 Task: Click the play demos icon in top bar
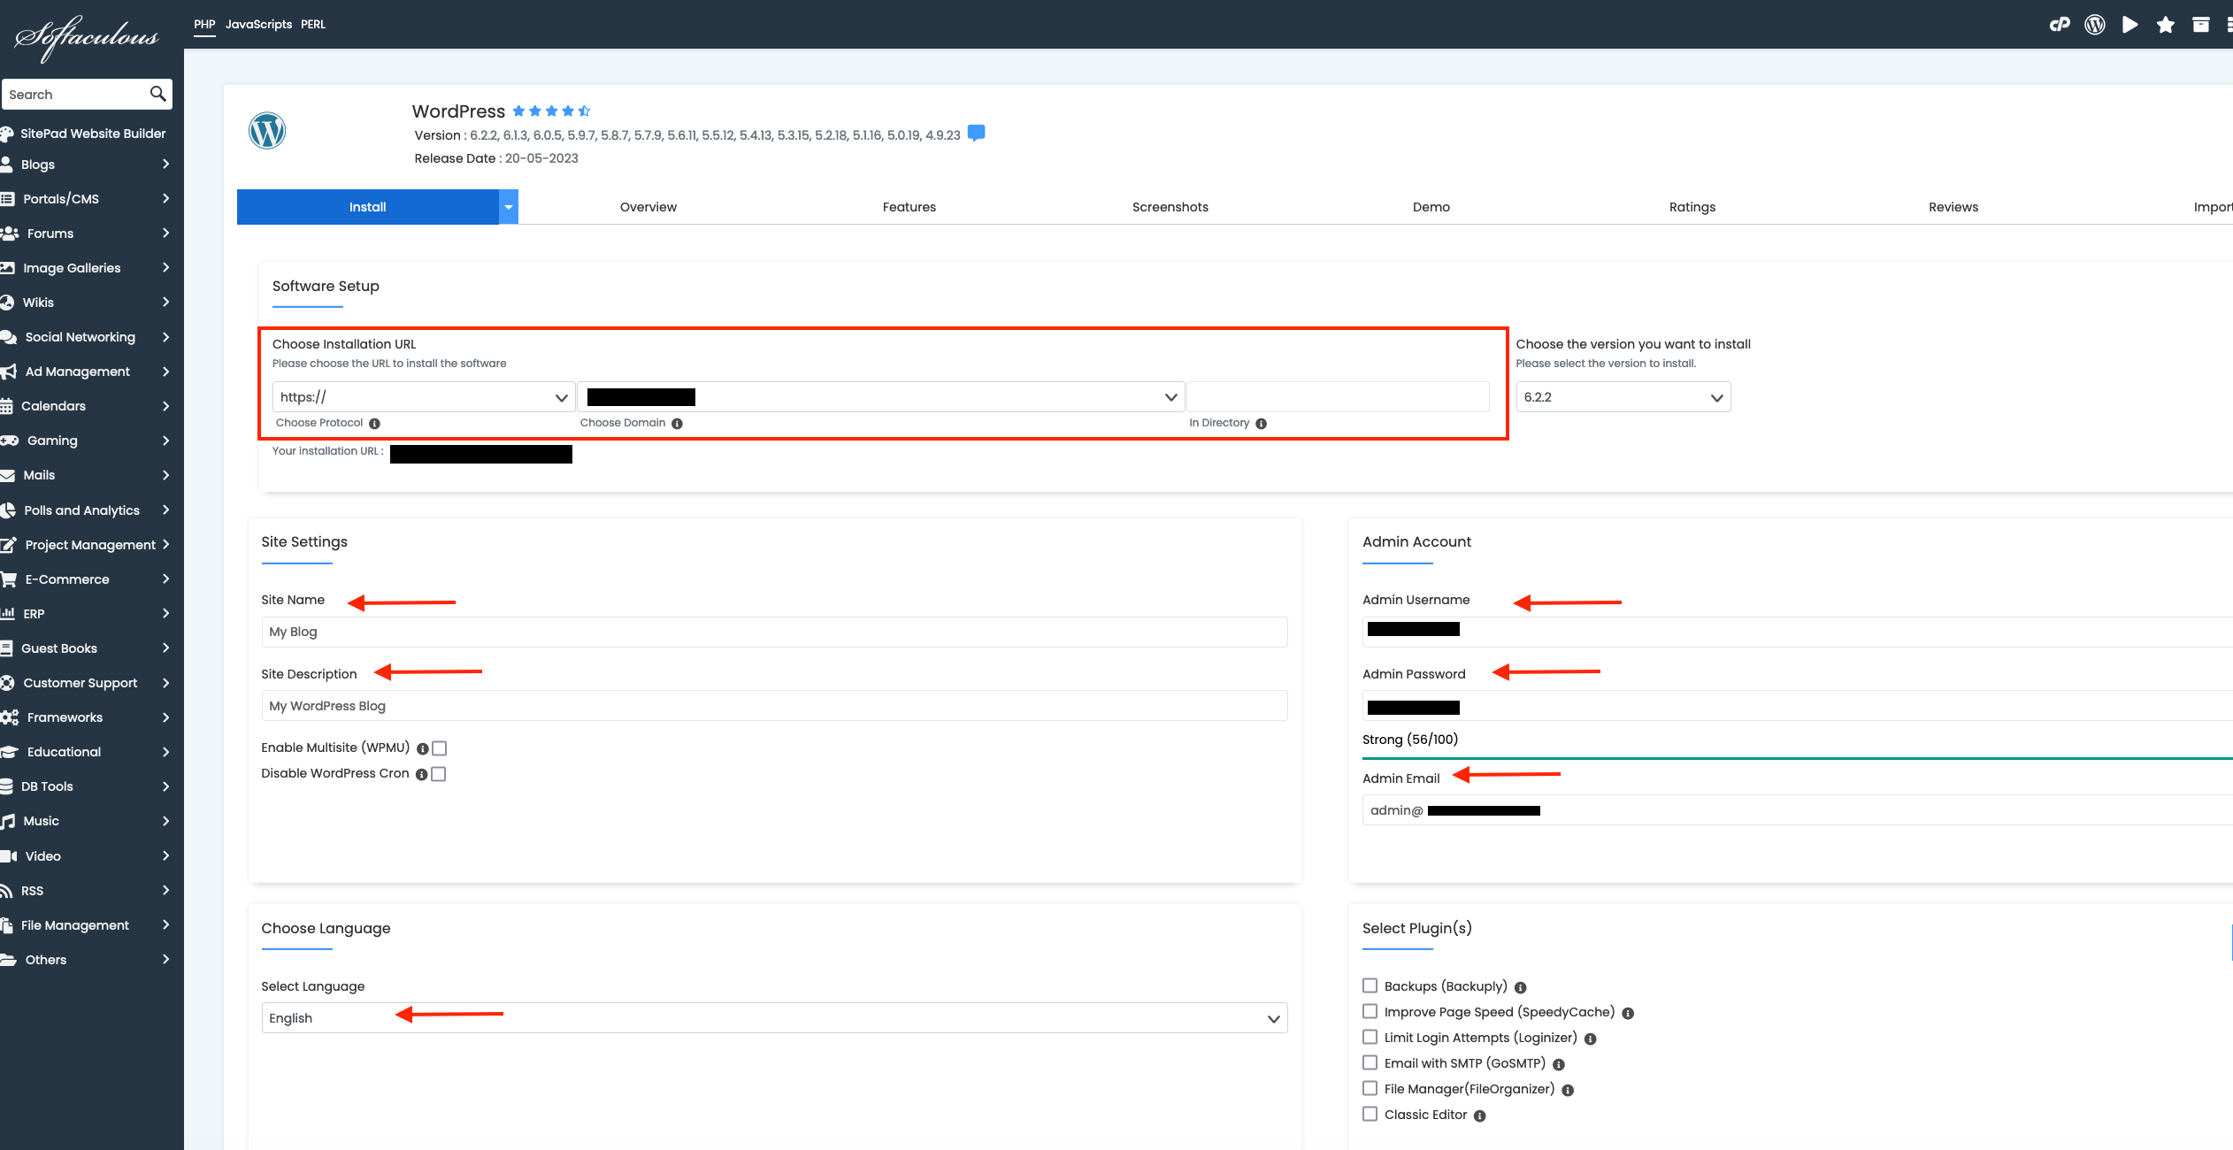pyautogui.click(x=2130, y=25)
